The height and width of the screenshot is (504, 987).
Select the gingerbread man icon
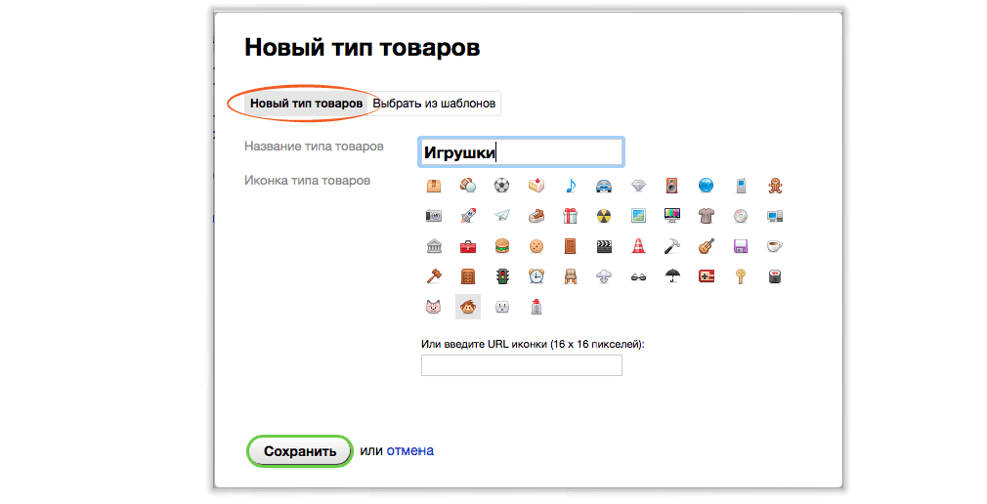(x=775, y=186)
